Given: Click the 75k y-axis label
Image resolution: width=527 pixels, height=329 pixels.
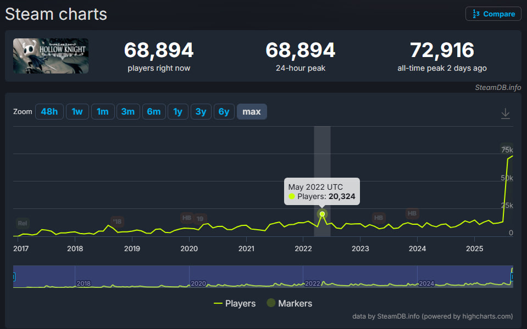Looking at the screenshot, I should [507, 150].
